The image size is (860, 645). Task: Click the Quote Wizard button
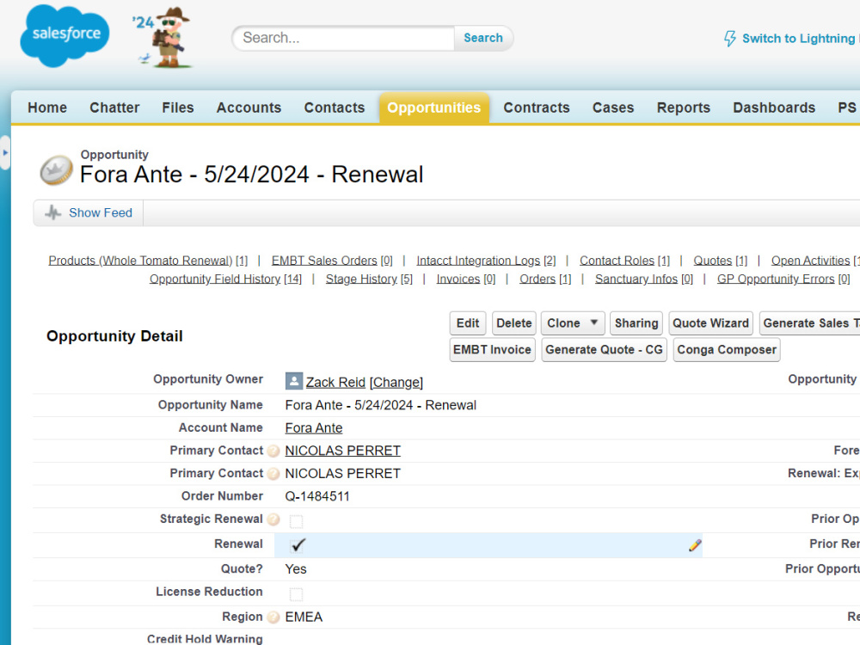click(x=711, y=323)
